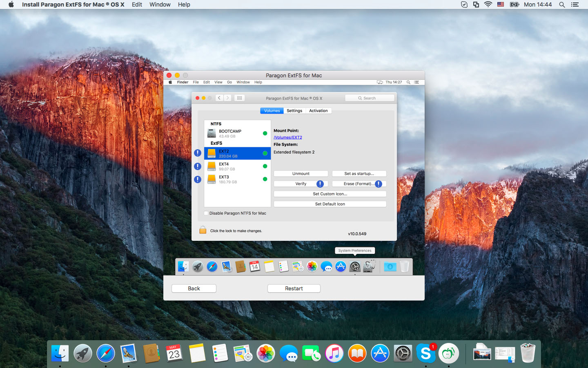Open System Preferences gear in main Dock

point(403,353)
